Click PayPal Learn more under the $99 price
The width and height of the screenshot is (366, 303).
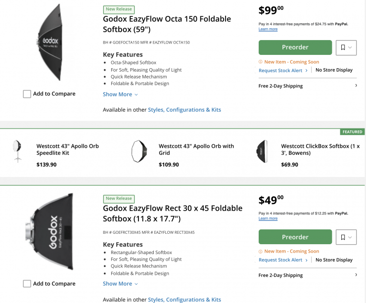click(x=268, y=29)
